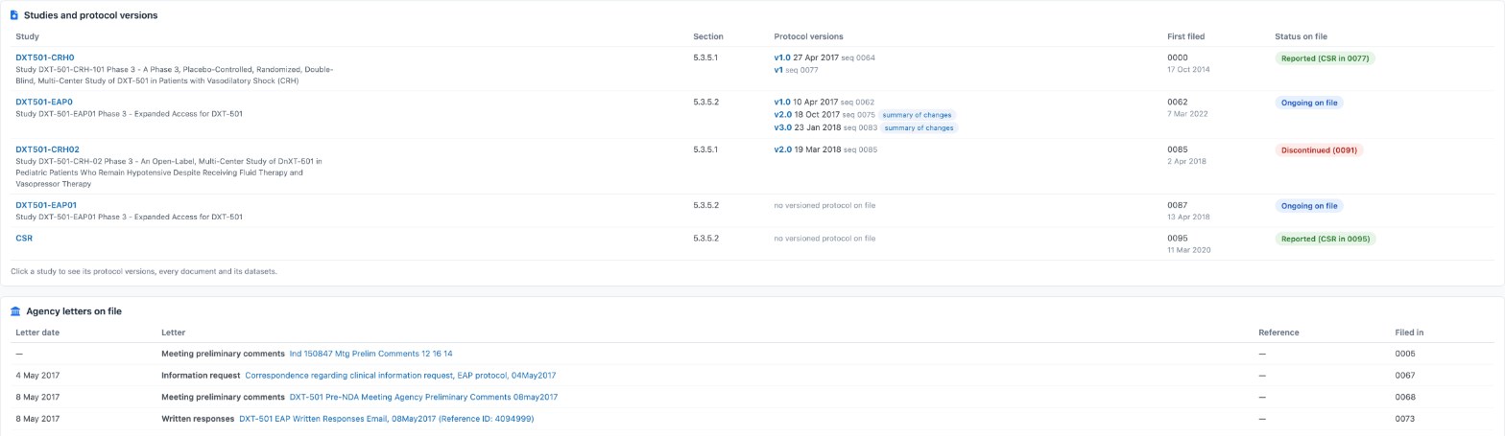Open DXT-501 EAP Written Responses Email
The image size is (1505, 436).
click(386, 419)
